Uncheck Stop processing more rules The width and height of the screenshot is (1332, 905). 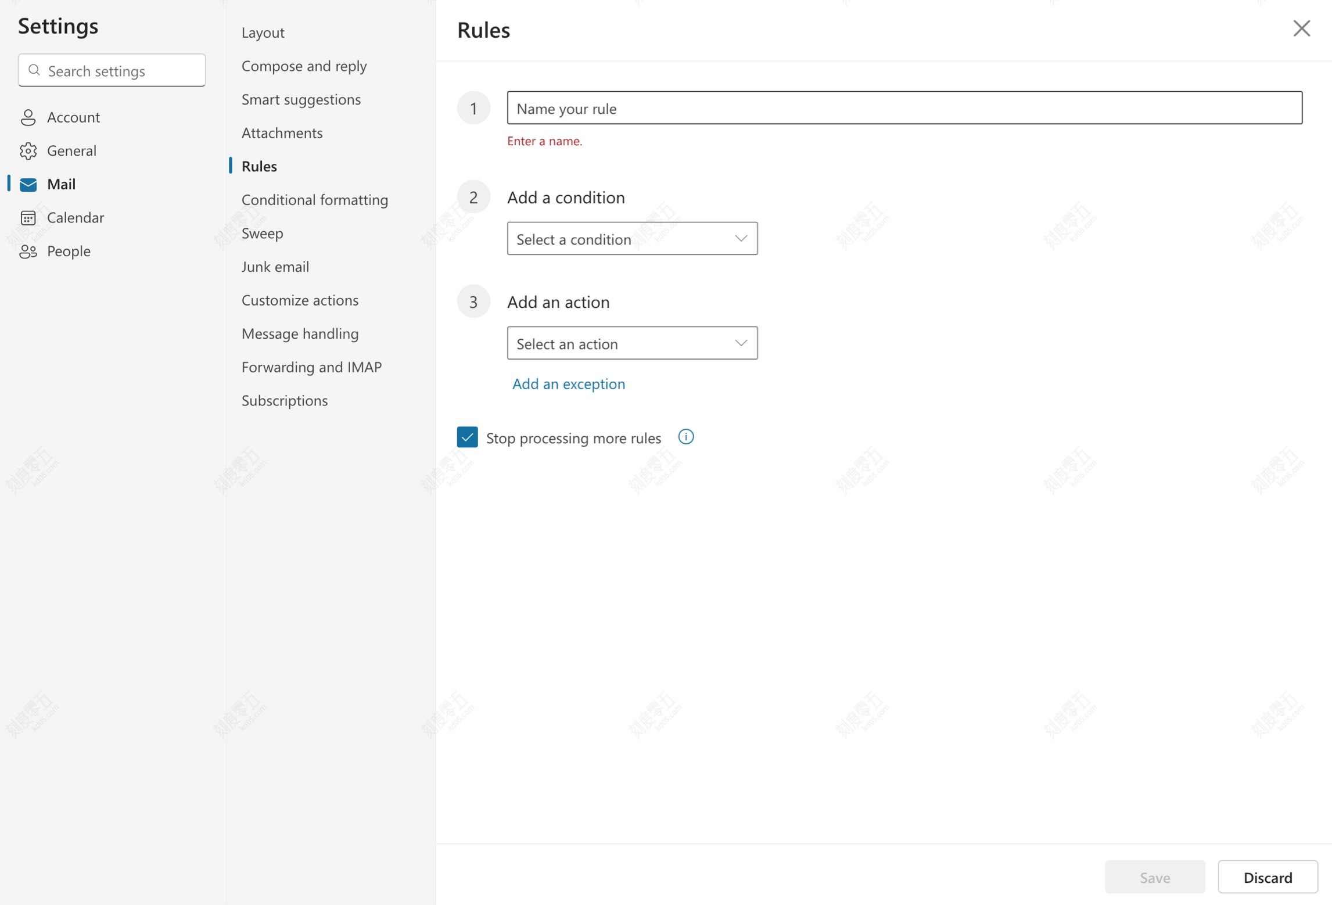click(467, 437)
